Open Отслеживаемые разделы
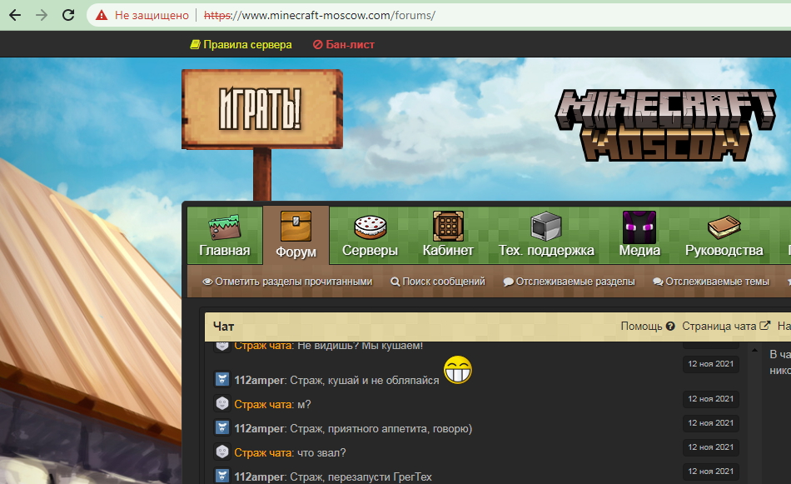 coord(569,282)
